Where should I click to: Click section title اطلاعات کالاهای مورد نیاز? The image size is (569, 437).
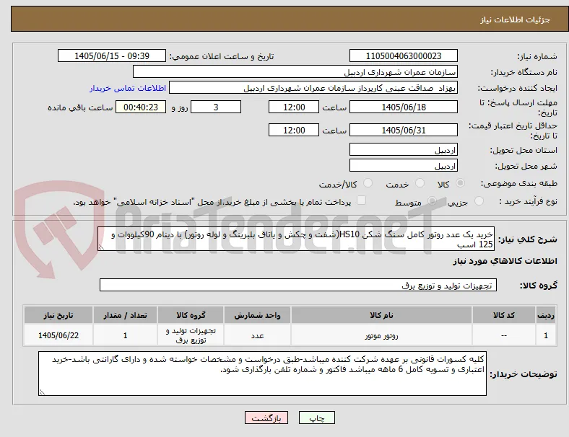click(x=505, y=261)
